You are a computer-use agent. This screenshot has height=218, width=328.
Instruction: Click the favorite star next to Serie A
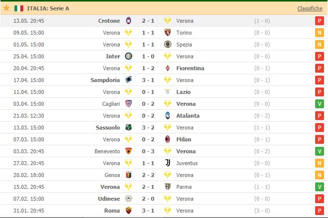(6, 8)
